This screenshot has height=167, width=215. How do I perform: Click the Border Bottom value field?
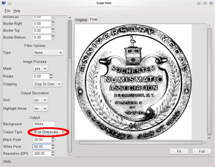(42, 37)
